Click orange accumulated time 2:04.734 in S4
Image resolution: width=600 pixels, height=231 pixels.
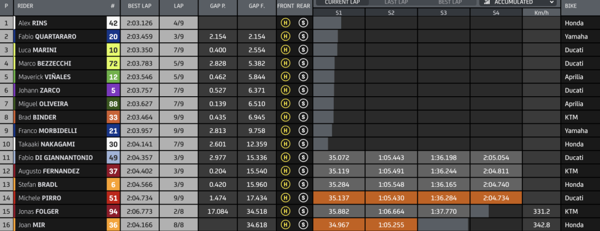(x=496, y=198)
